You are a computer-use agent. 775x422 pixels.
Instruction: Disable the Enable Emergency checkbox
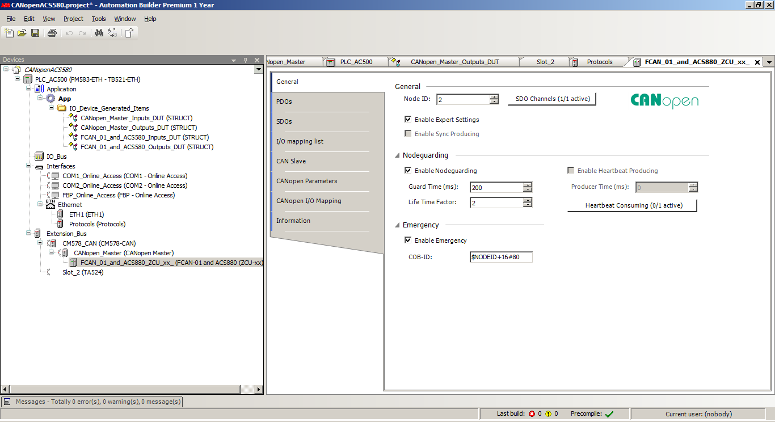click(x=408, y=240)
